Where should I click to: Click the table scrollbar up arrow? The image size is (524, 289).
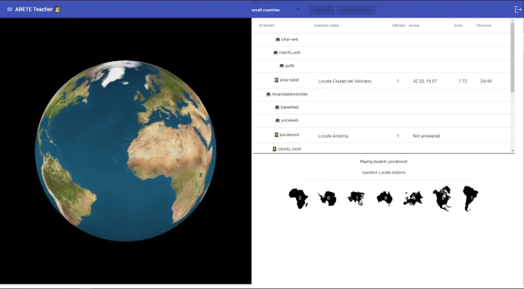(513, 21)
